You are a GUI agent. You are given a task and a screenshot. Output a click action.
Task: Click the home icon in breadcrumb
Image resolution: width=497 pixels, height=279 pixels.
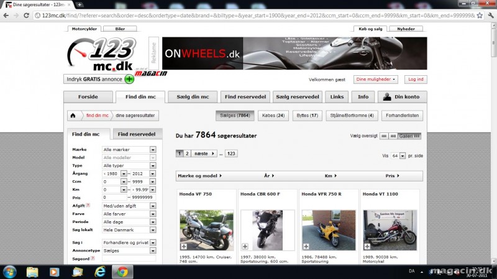[x=73, y=116]
